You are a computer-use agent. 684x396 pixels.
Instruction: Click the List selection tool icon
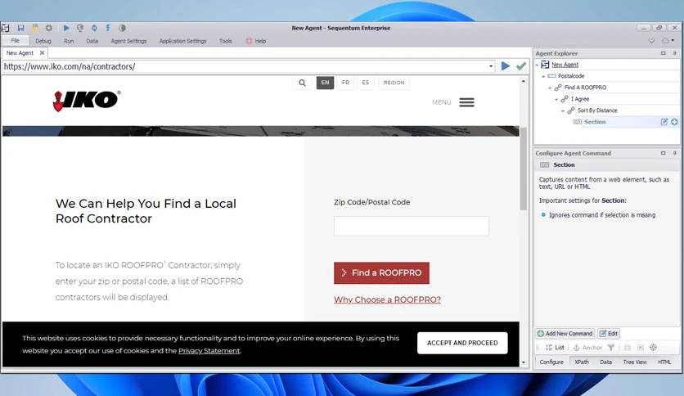coord(555,347)
